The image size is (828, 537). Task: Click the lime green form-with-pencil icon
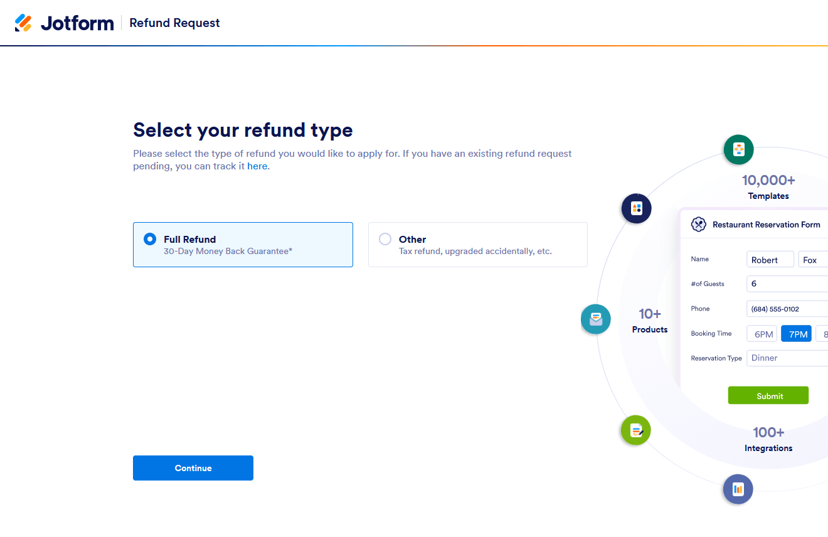click(x=635, y=430)
